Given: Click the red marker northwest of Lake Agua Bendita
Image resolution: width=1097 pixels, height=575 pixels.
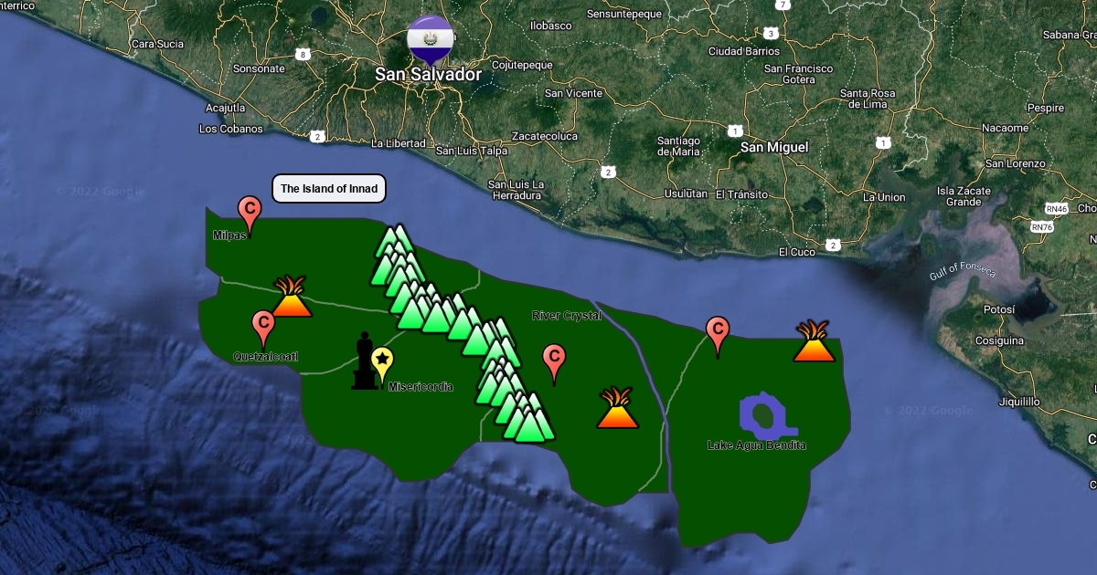Looking at the screenshot, I should [718, 333].
